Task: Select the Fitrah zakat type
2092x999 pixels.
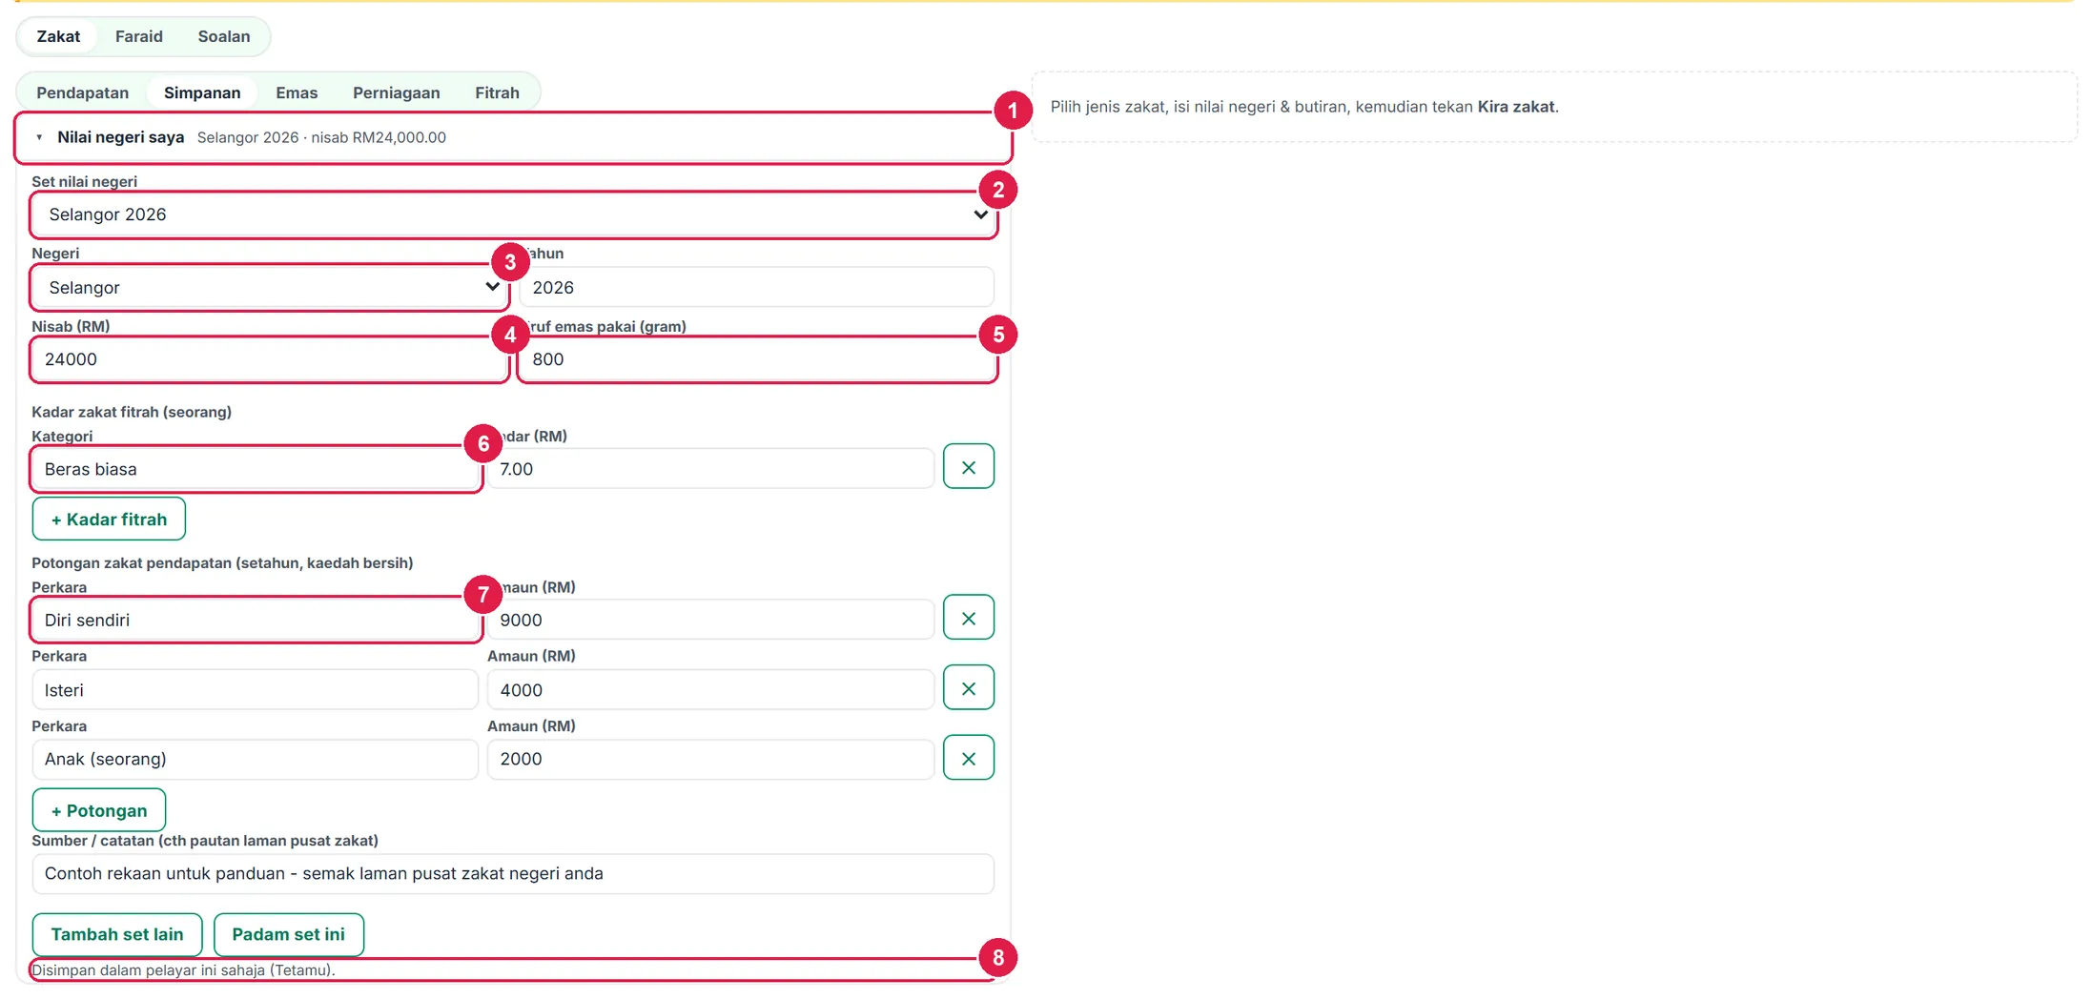Action: [497, 92]
